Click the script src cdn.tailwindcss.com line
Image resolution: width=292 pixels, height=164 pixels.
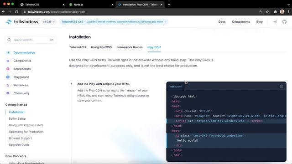pos(226,121)
